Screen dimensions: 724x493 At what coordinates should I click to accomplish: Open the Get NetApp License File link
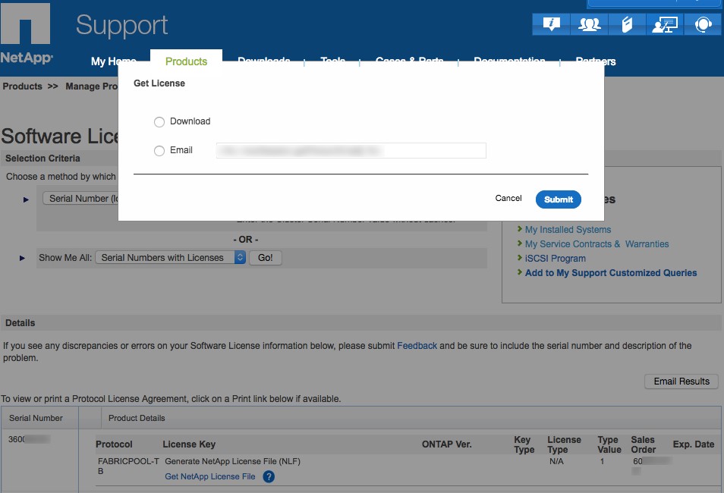coord(210,477)
